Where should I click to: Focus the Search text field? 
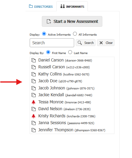[52, 43]
